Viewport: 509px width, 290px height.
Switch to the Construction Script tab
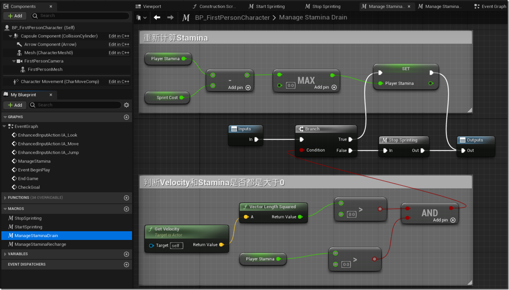(215, 7)
